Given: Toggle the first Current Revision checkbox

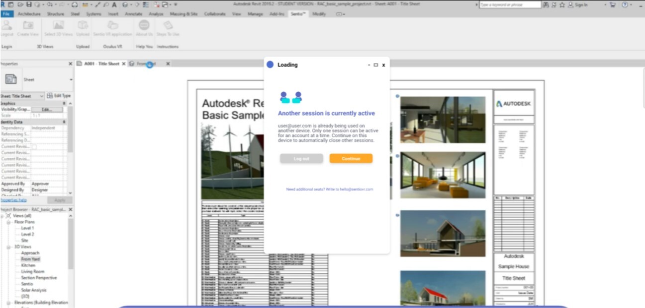Looking at the screenshot, I should (34, 147).
